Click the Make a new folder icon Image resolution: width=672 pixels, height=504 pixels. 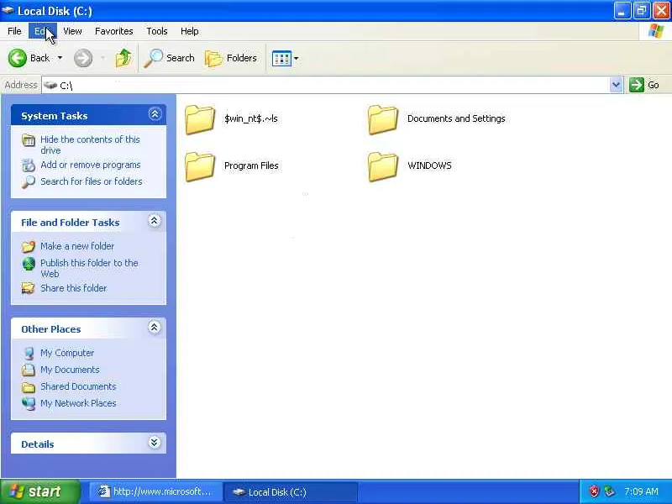pyautogui.click(x=29, y=246)
